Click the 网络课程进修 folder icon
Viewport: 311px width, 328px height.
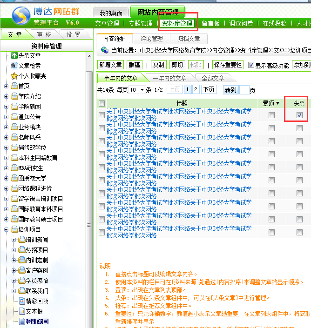click(x=14, y=188)
